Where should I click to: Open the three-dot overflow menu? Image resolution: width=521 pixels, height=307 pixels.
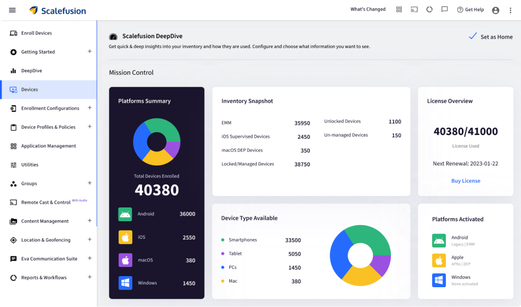510,10
